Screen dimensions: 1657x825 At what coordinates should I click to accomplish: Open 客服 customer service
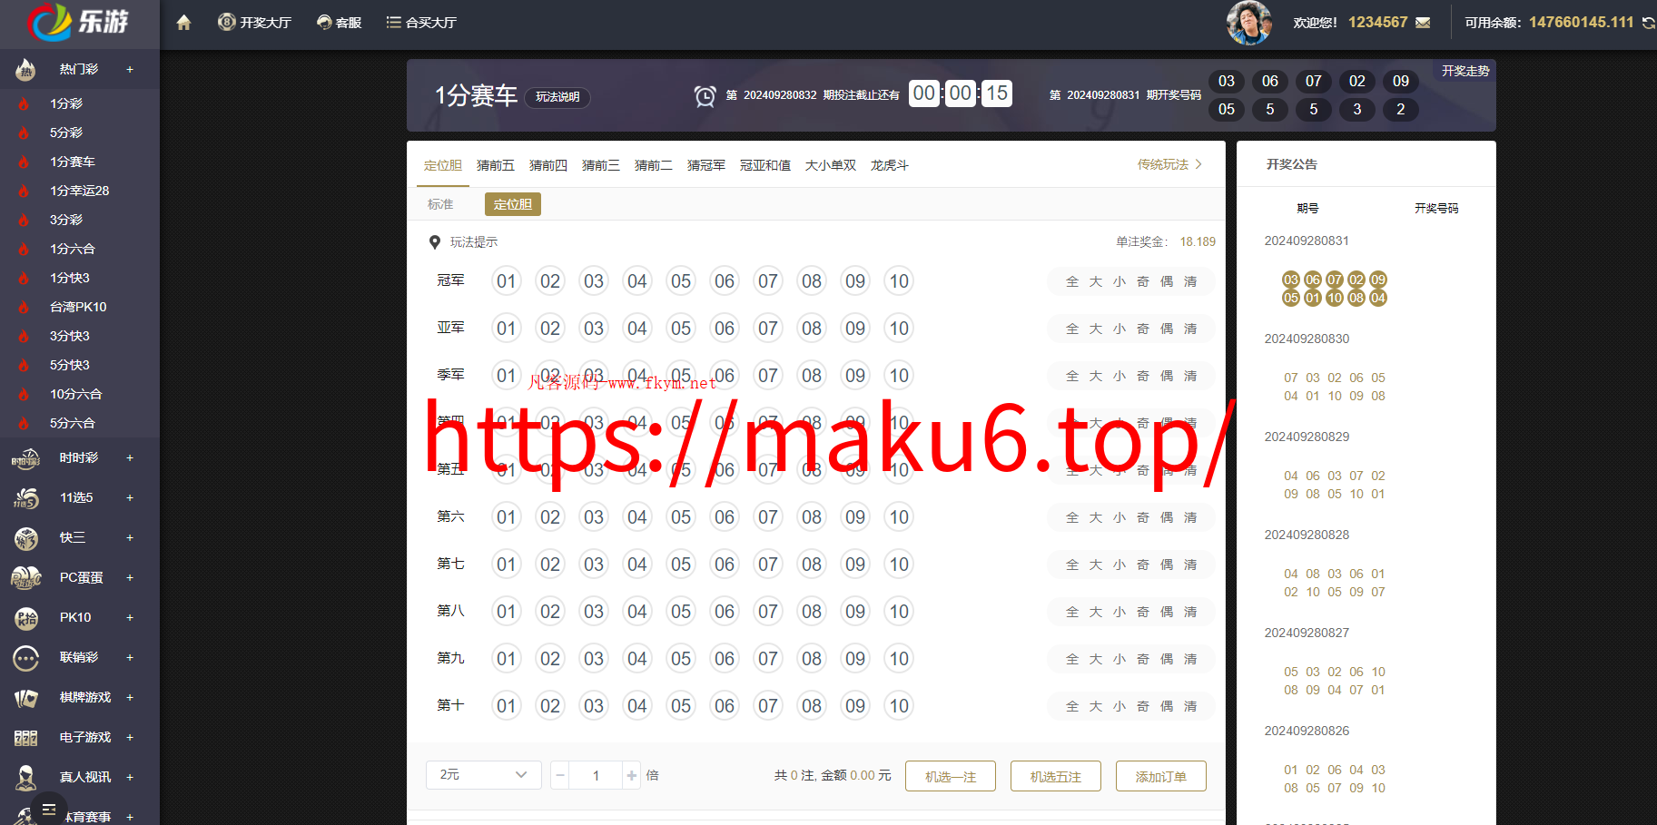pos(339,23)
